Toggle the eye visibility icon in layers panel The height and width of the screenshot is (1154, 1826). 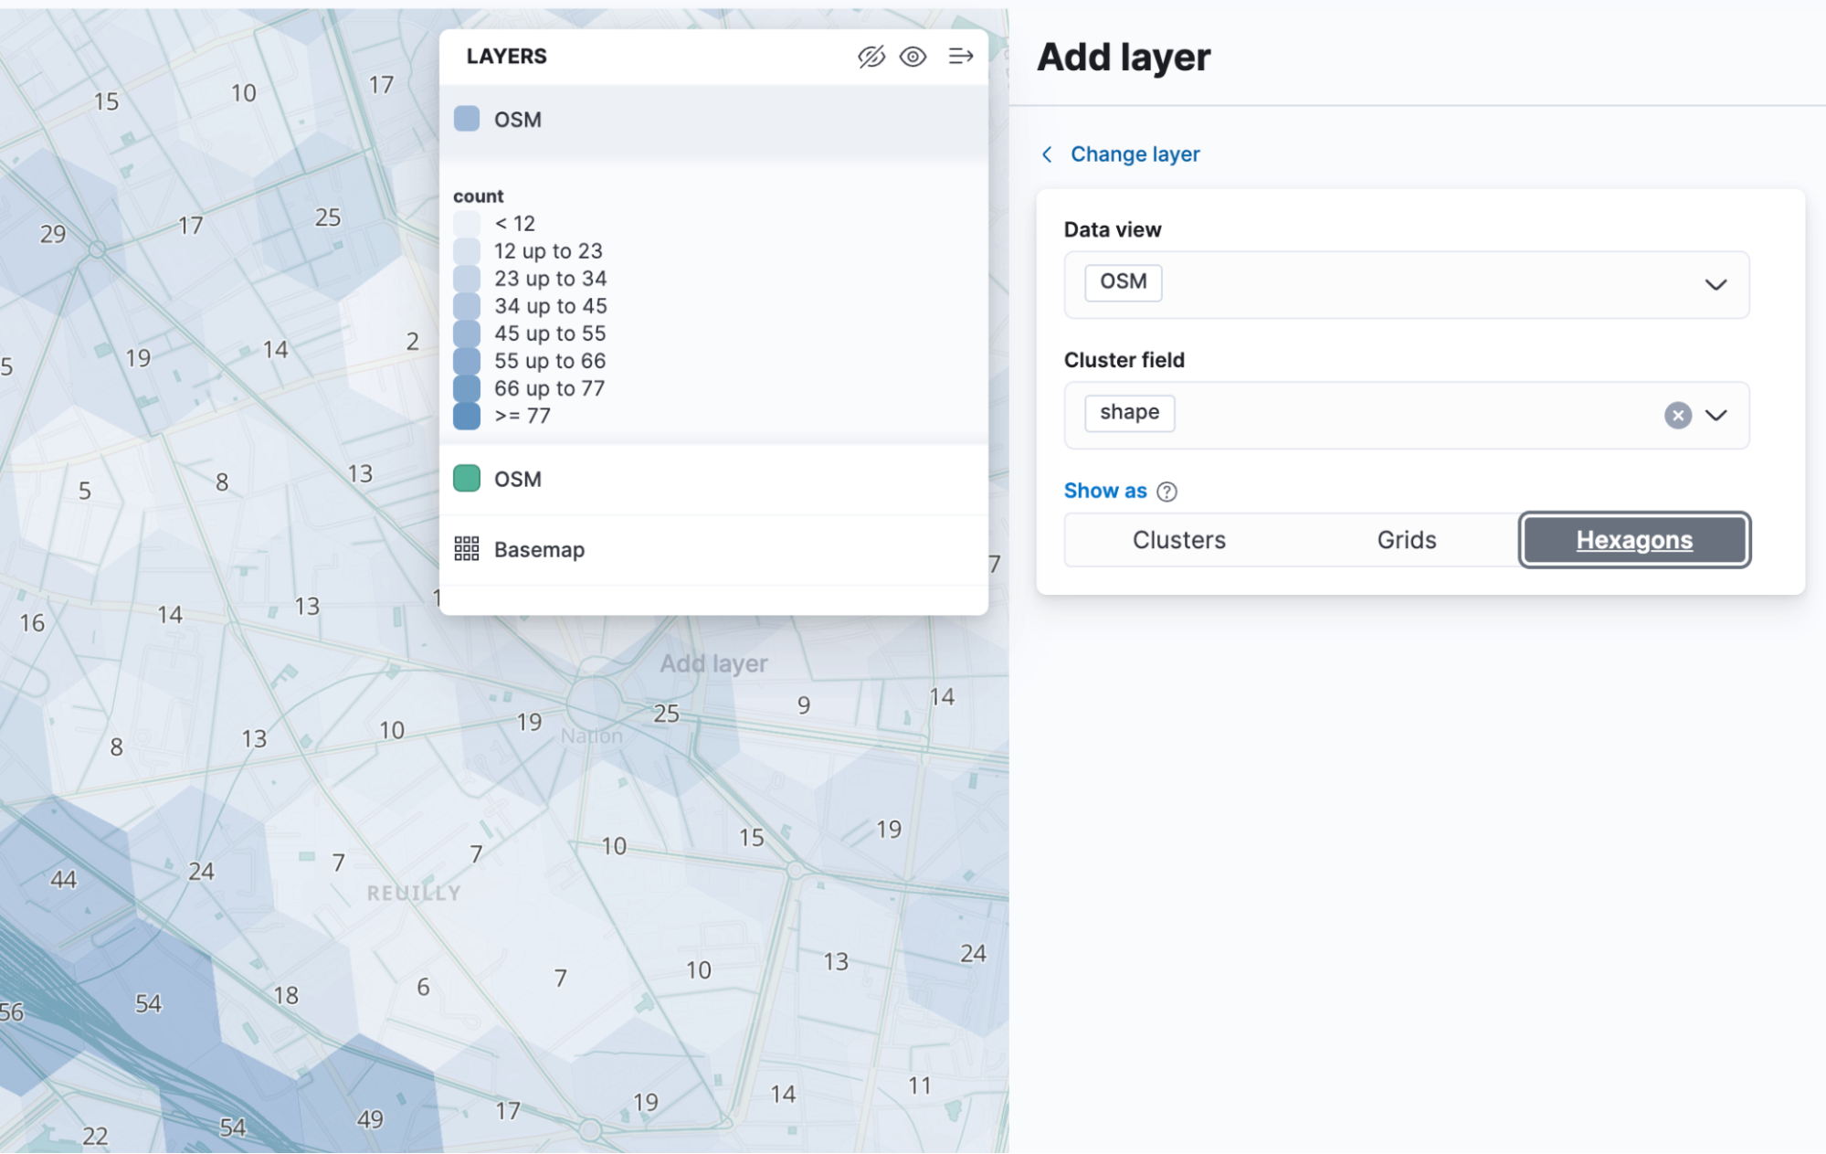tap(913, 56)
